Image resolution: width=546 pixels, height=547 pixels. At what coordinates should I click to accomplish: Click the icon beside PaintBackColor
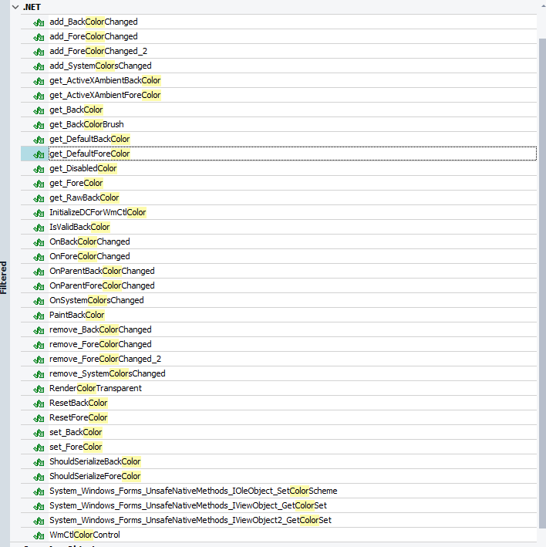click(39, 315)
